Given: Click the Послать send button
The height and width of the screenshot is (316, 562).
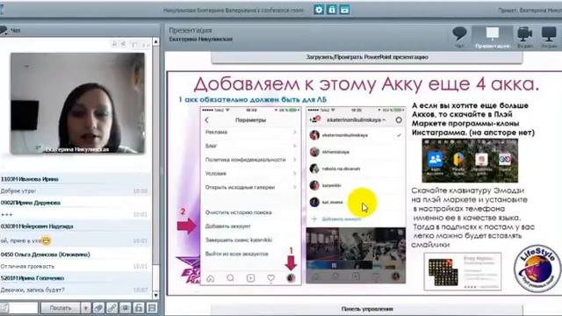Looking at the screenshot, I should tap(61, 308).
